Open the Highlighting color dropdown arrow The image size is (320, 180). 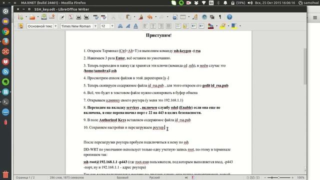(228, 26)
